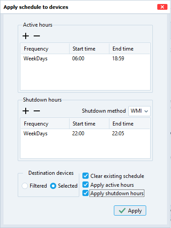Click End time header in Shutdown hours

(x=129, y=124)
